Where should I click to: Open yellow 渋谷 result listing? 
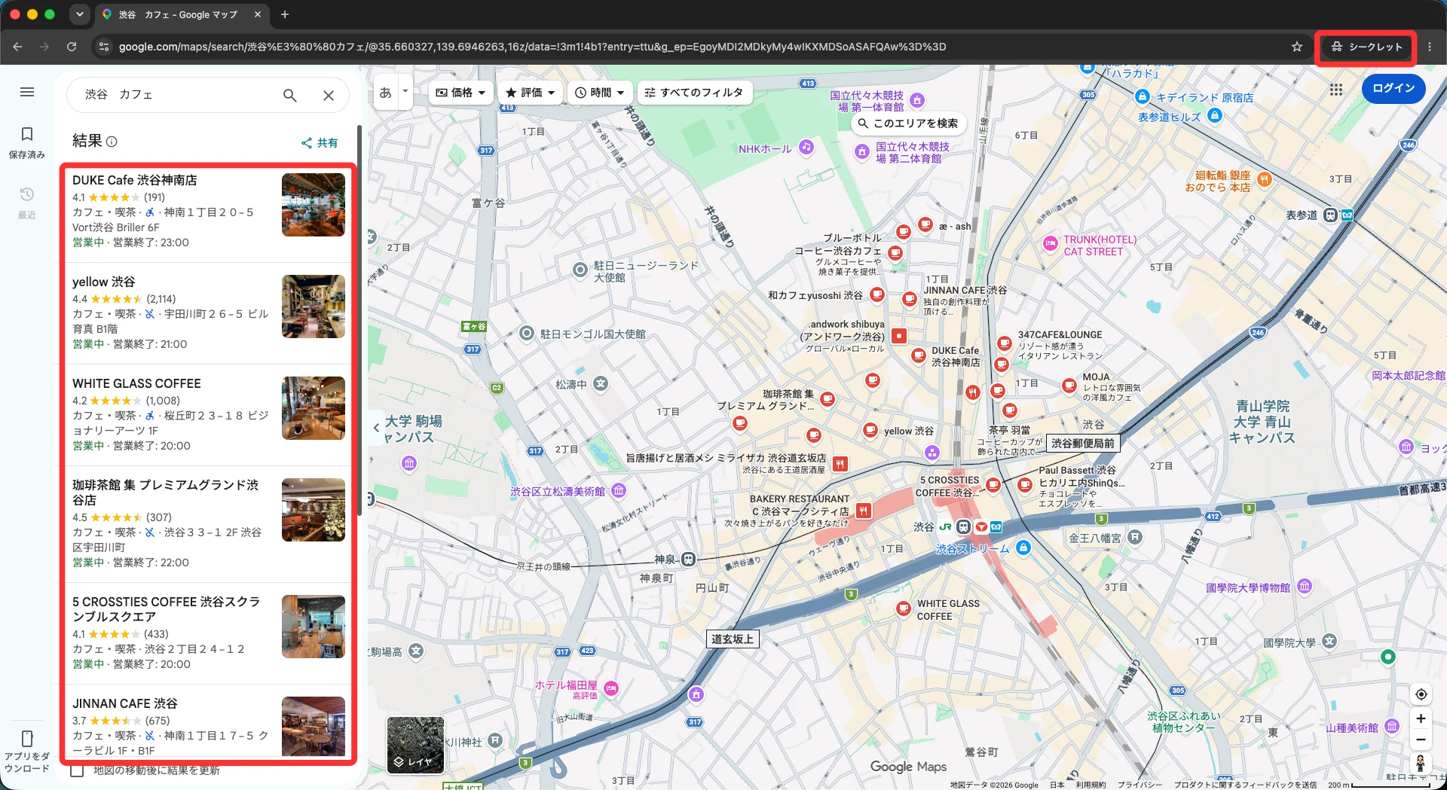[x=207, y=313]
